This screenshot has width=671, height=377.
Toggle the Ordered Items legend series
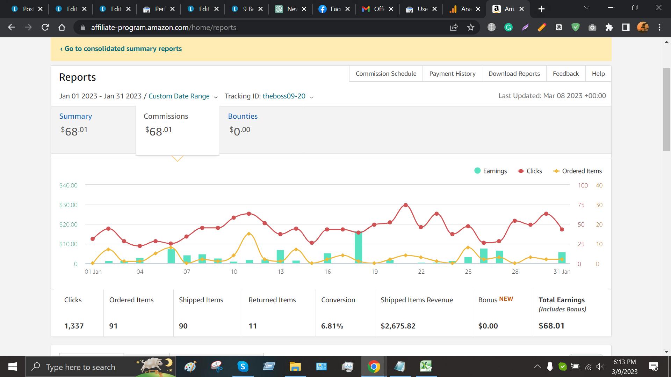(577, 171)
